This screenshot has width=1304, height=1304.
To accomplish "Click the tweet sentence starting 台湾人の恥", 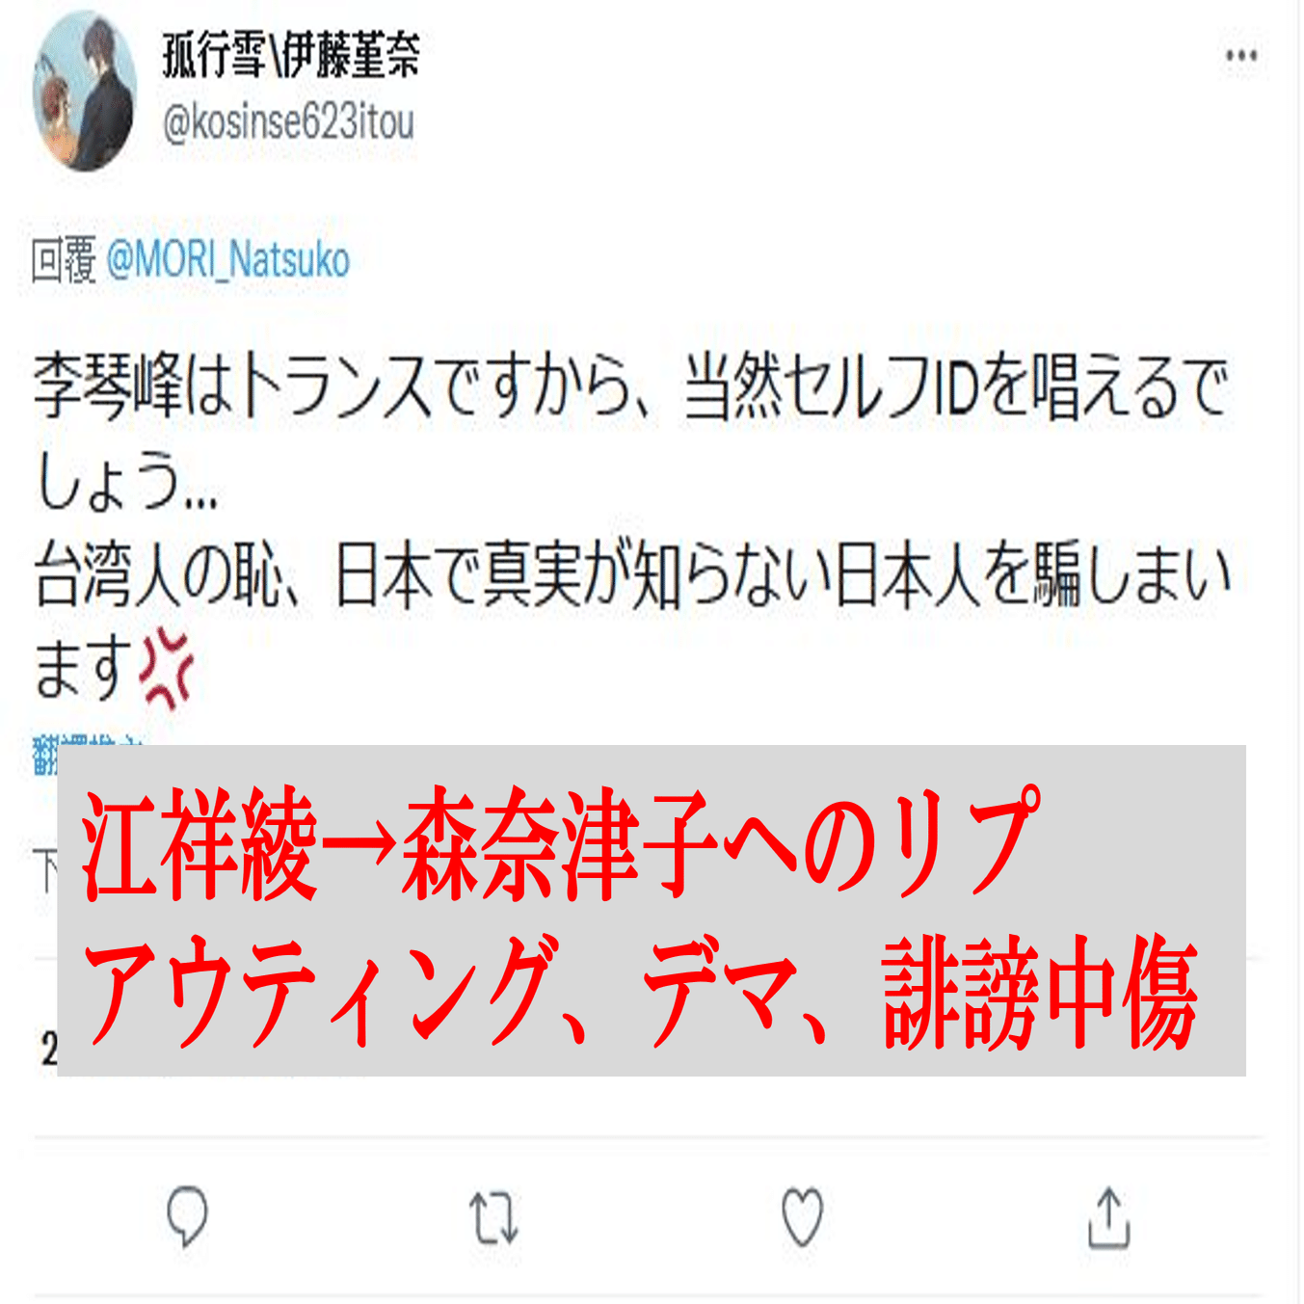I will (x=632, y=622).
